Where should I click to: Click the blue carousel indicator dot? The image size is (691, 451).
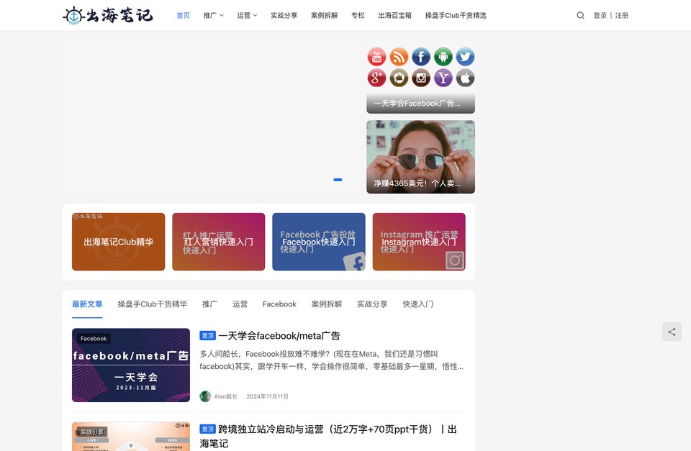pos(338,180)
